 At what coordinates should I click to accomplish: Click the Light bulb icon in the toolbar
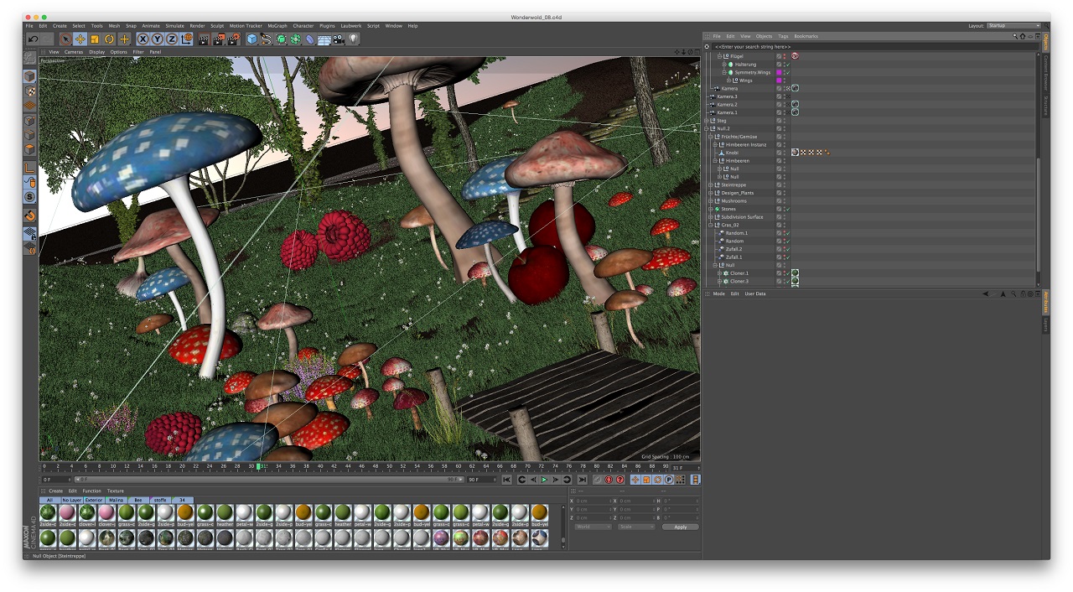[x=353, y=39]
